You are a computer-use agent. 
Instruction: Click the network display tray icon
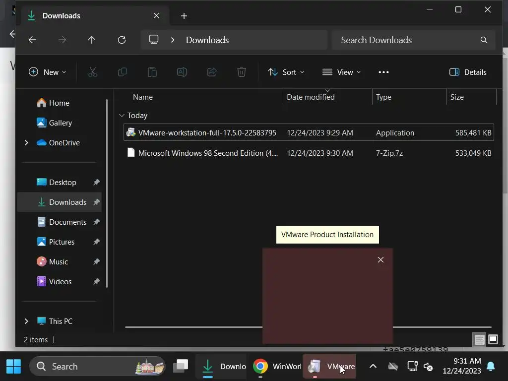pyautogui.click(x=412, y=367)
